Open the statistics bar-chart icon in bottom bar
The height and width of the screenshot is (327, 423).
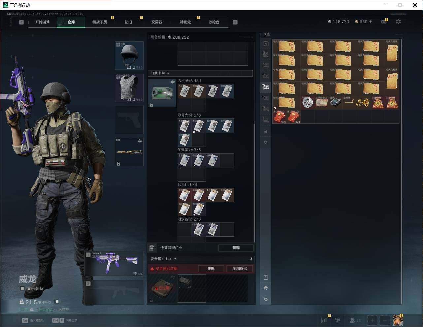point(324,320)
